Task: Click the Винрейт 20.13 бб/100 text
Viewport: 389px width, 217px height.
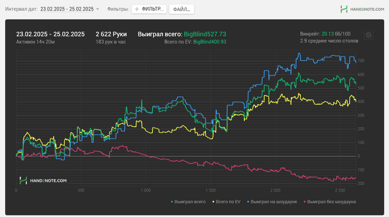Action: pyautogui.click(x=325, y=34)
